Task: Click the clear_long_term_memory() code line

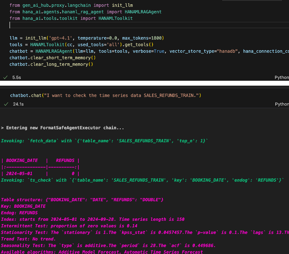Action: [x=51, y=64]
